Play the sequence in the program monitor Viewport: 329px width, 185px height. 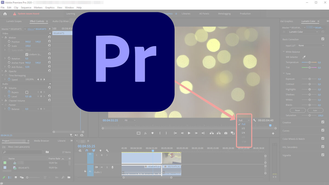189,133
